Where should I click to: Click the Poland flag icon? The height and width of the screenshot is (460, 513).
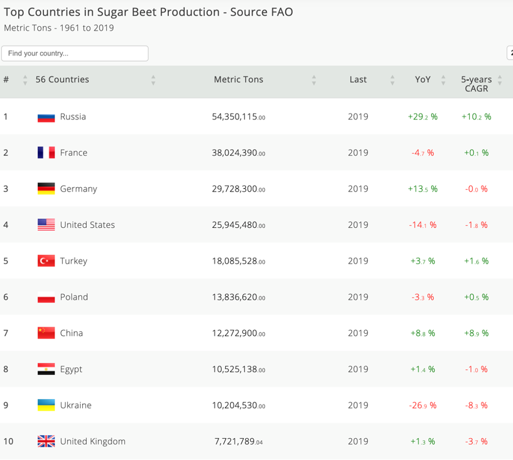point(46,298)
